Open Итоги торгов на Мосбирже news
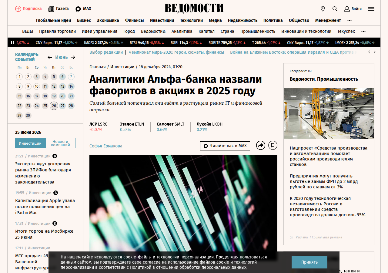Viewport: 388px width, 273px height. [x=44, y=234]
